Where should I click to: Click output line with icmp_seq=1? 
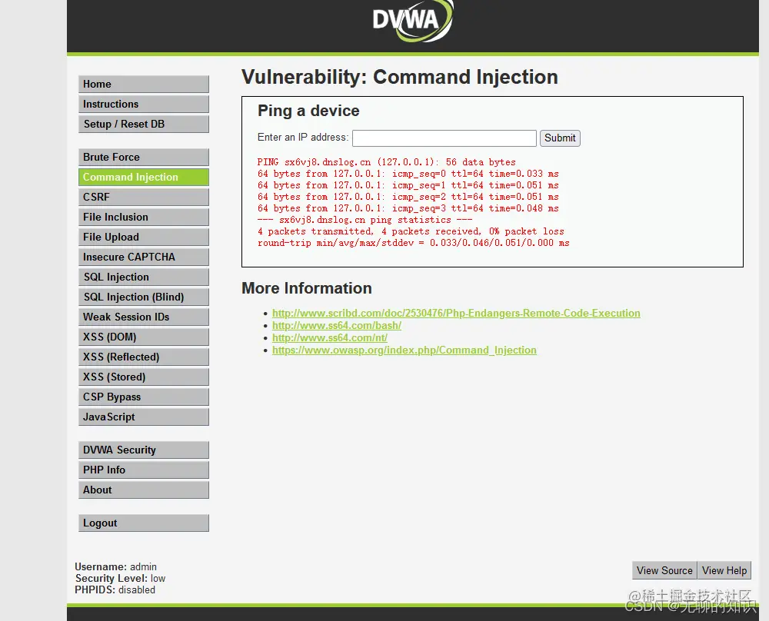coord(408,185)
